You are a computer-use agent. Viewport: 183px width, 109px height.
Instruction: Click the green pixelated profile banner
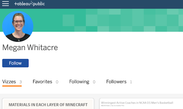click(x=109, y=20)
